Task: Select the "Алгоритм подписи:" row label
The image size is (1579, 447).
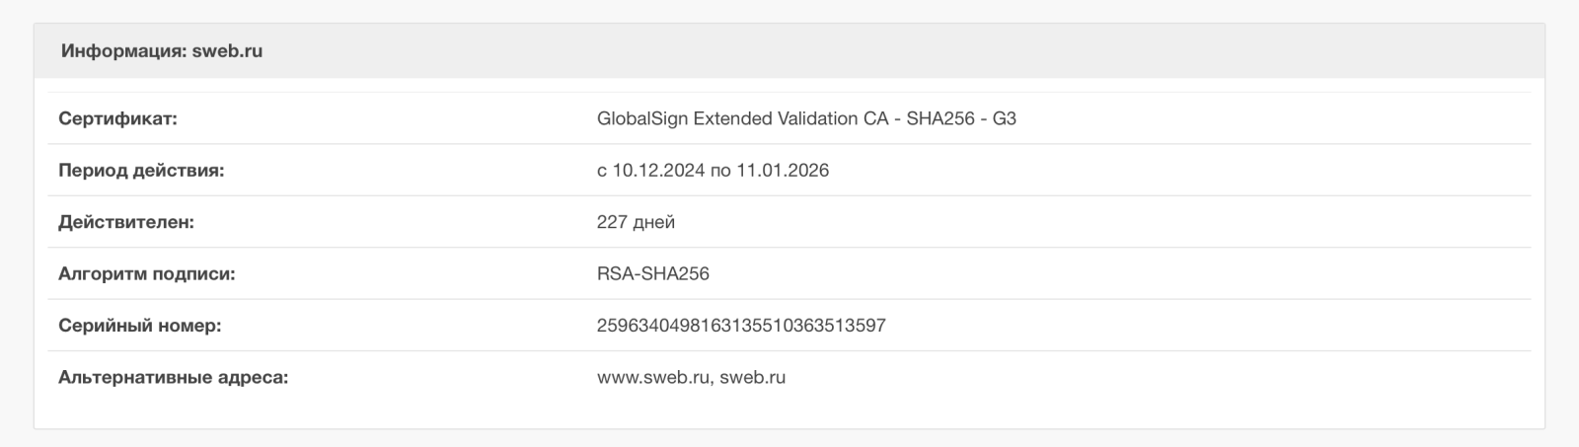Action: point(147,274)
